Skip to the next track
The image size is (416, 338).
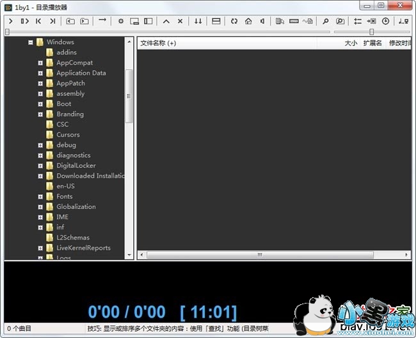52,21
